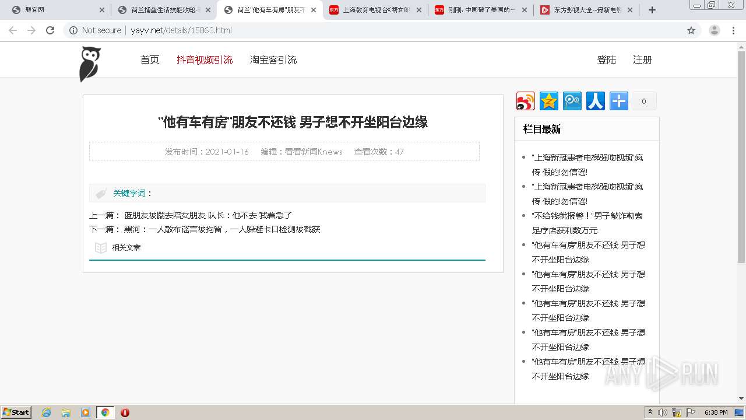This screenshot has height=420, width=746.
Task: Open the Windows Start menu
Action: 16,412
